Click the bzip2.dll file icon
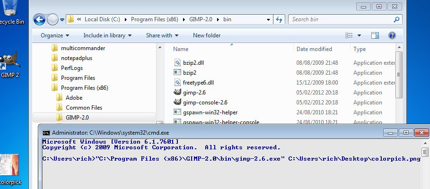The image size is (430, 189). [177, 62]
